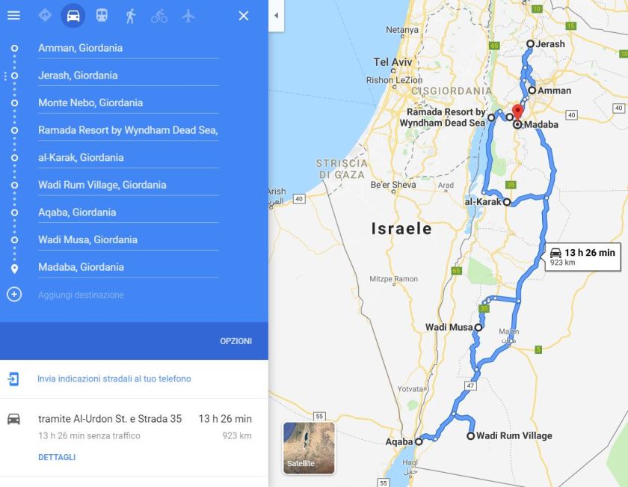This screenshot has height=487, width=628.
Task: Open DETTAGLI for the route
Action: 57,457
